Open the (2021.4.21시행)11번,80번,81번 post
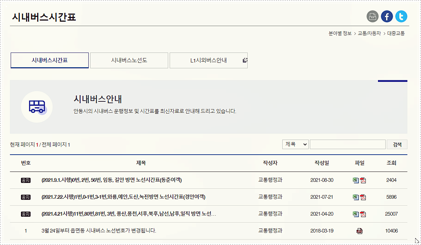Image resolution: width=421 pixels, height=245 pixels. (129, 214)
